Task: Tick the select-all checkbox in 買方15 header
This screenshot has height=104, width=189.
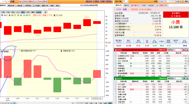Action: pyautogui.click(x=116, y=53)
